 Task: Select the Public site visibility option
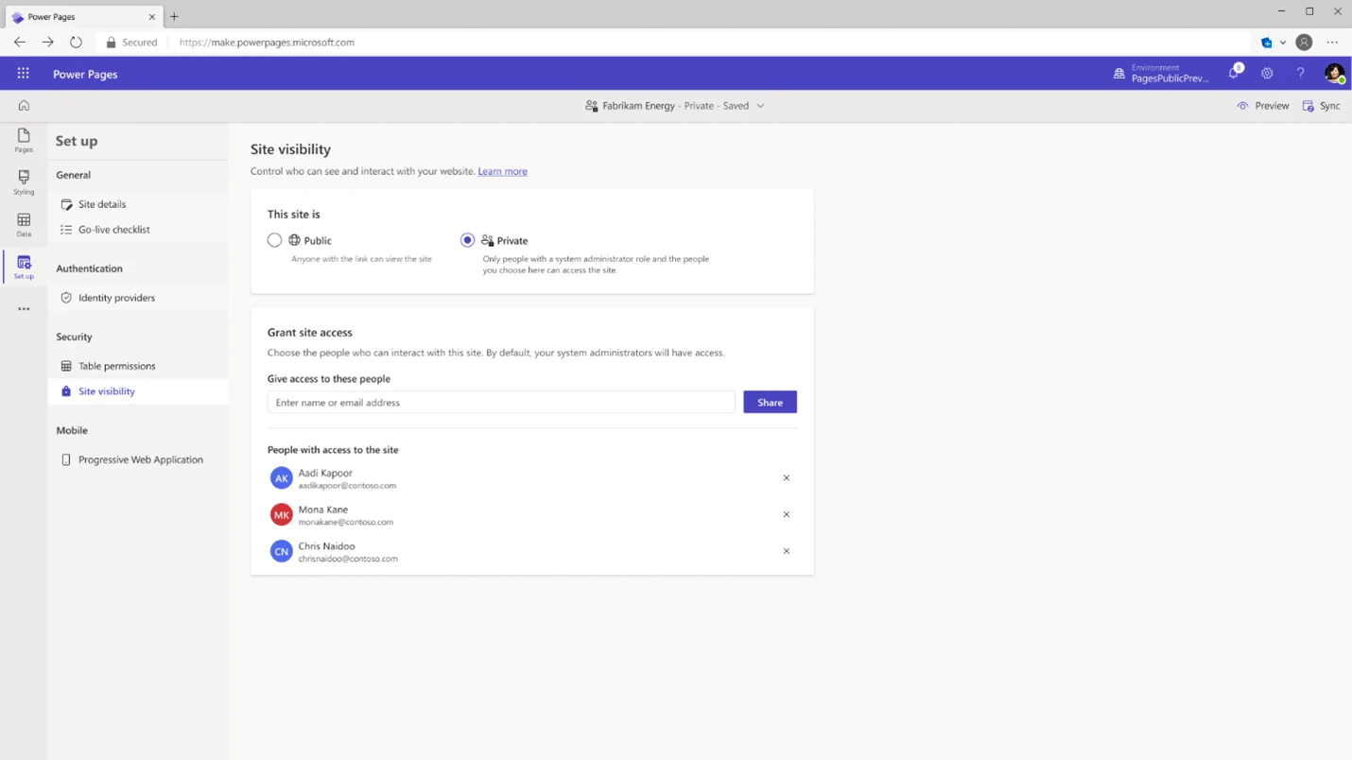click(274, 240)
